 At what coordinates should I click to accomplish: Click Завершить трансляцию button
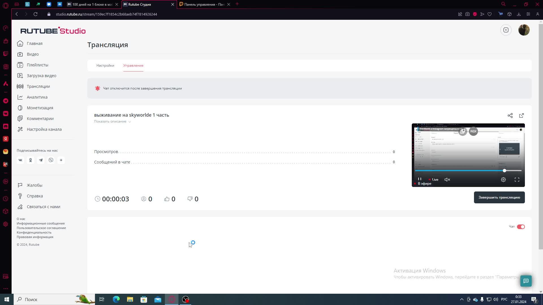(499, 197)
